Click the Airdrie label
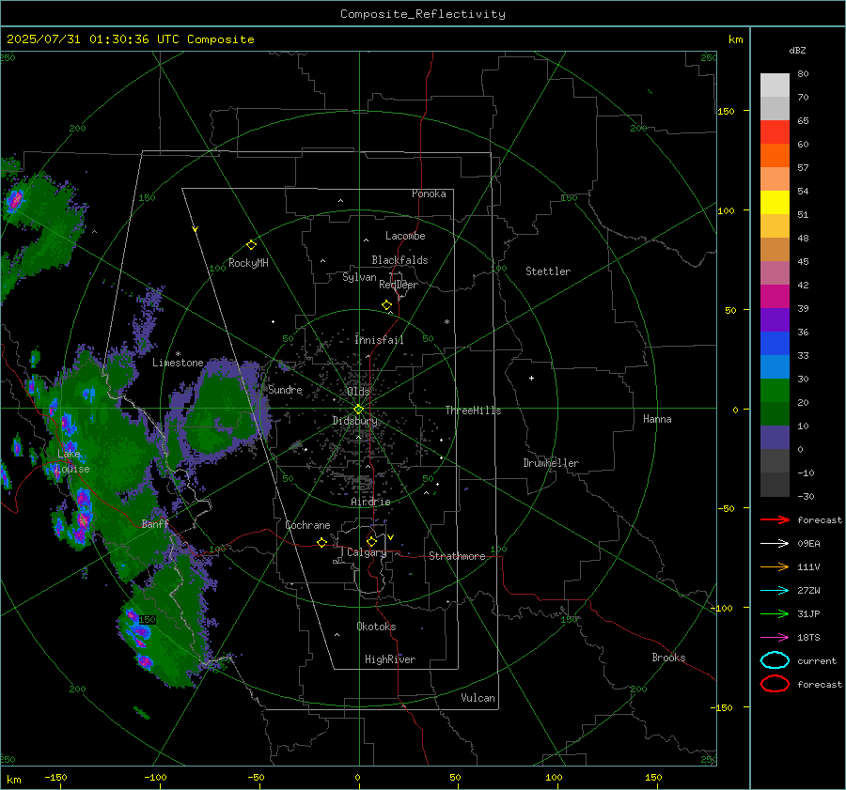The width and height of the screenshot is (846, 790). (370, 502)
